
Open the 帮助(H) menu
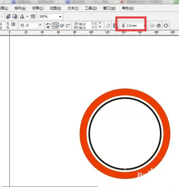click(x=128, y=8)
